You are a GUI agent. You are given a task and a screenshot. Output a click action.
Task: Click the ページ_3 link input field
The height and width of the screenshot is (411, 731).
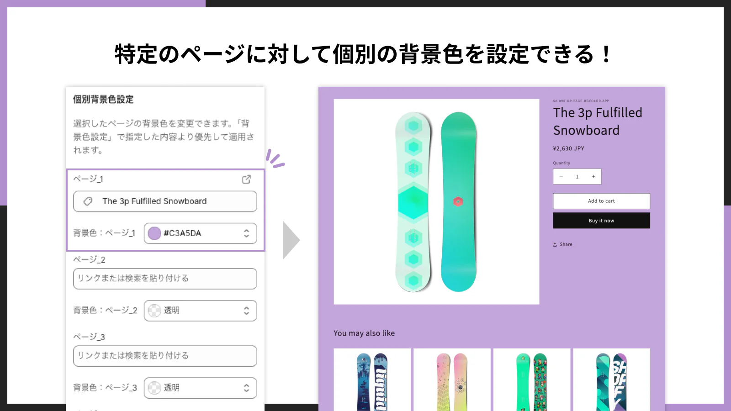point(165,356)
